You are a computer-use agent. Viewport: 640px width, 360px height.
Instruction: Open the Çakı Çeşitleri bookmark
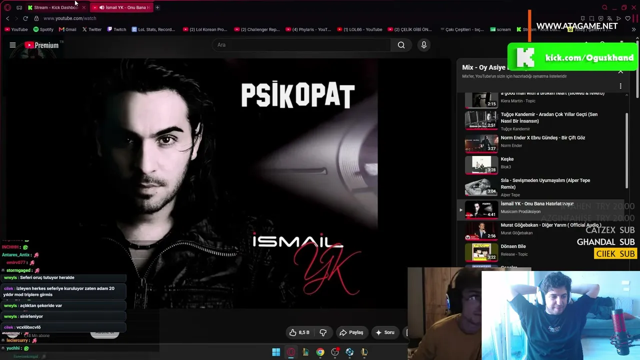point(462,29)
